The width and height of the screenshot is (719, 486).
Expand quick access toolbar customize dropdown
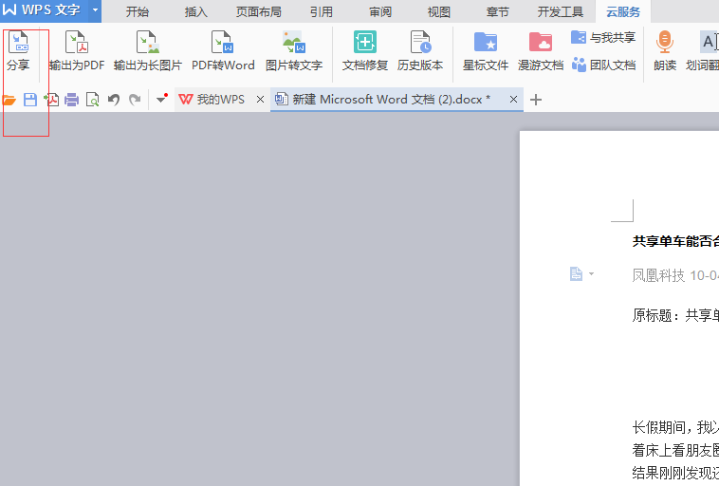click(x=162, y=100)
